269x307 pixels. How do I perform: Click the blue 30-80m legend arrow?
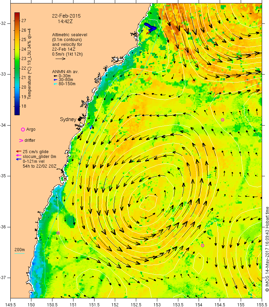point(56,80)
